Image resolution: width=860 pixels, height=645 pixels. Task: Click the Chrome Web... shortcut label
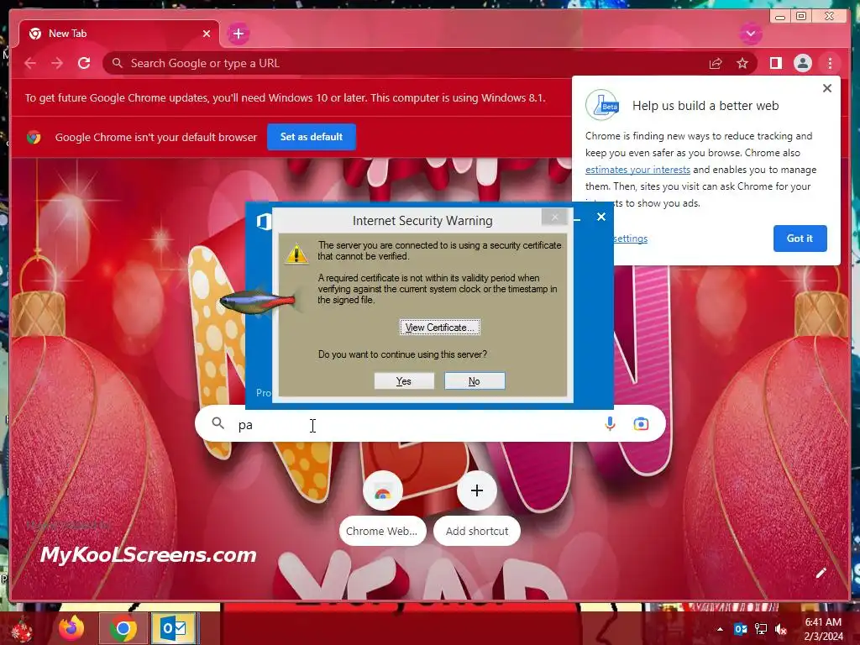[382, 531]
